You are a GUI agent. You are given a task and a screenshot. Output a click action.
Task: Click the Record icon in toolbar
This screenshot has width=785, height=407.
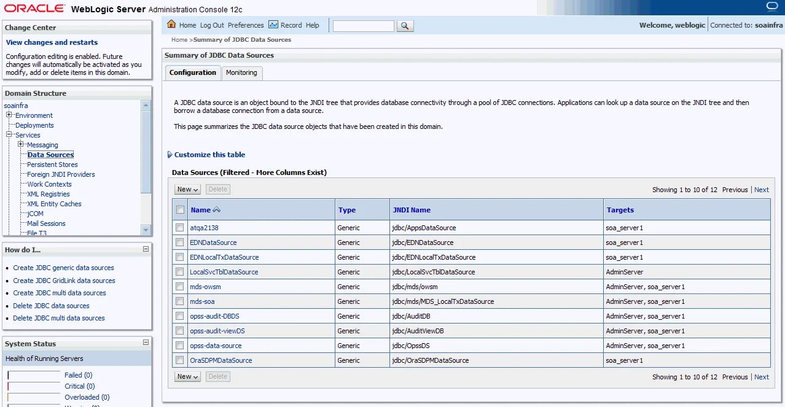(273, 25)
